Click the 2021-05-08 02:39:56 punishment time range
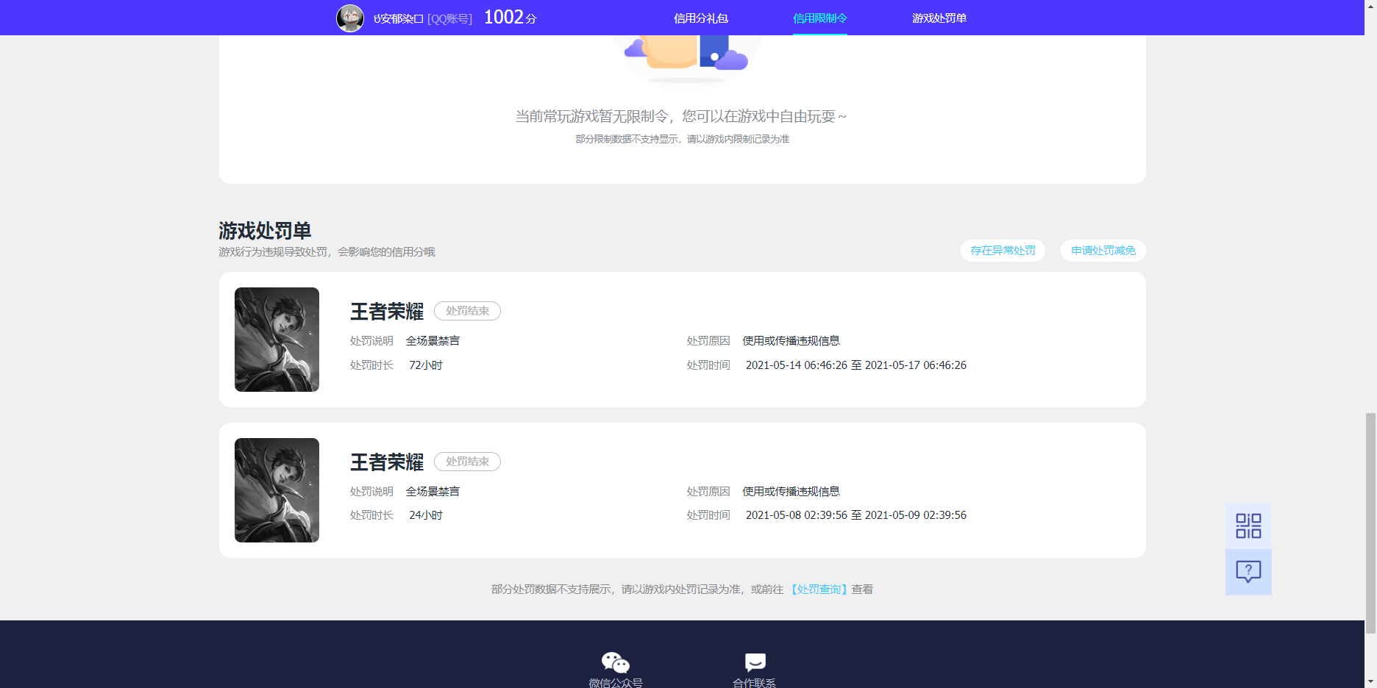The height and width of the screenshot is (688, 1377). point(856,515)
